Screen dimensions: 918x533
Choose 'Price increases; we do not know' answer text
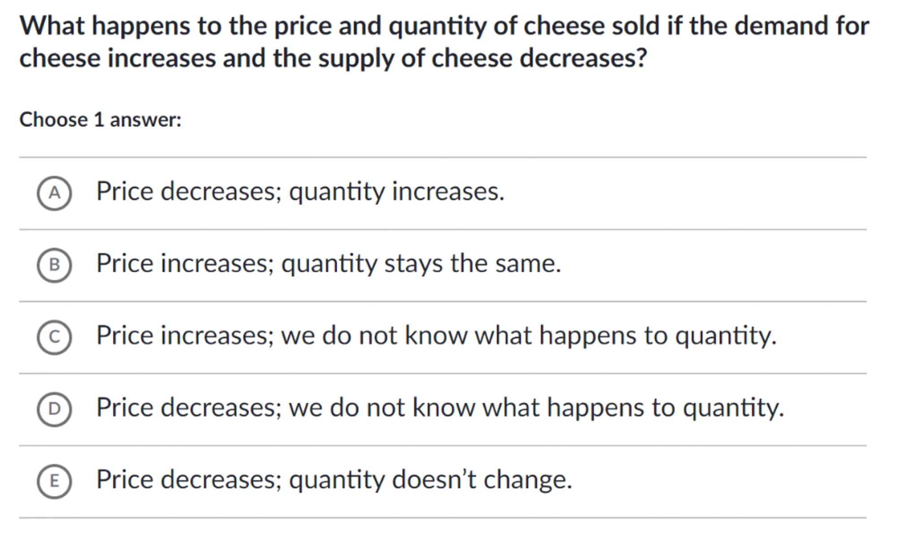436,335
